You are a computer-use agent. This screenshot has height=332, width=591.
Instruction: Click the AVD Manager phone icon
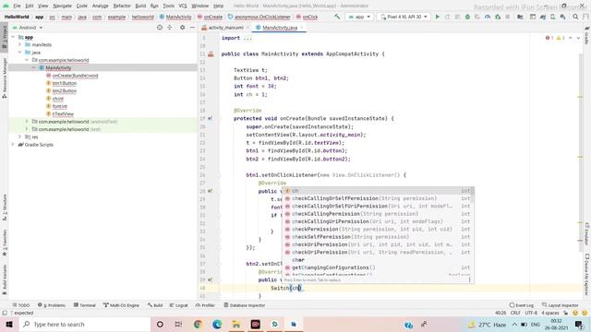[x=552, y=17]
